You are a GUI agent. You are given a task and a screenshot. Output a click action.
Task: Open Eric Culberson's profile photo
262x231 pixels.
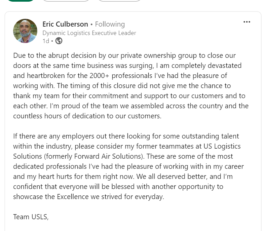pos(25,31)
